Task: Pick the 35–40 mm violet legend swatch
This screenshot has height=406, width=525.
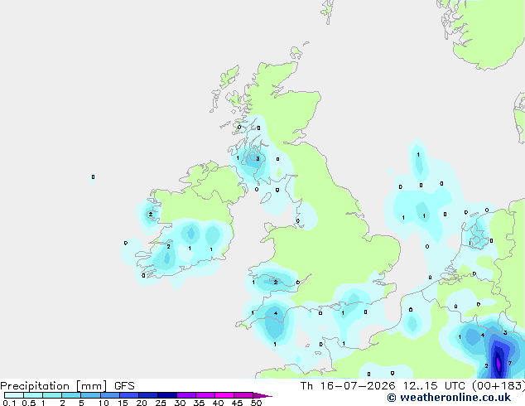Action: coord(205,395)
